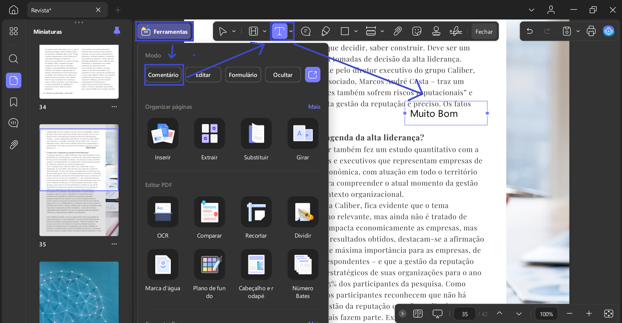Open the Inserir pages tool
The height and width of the screenshot is (323, 622).
coord(163,140)
